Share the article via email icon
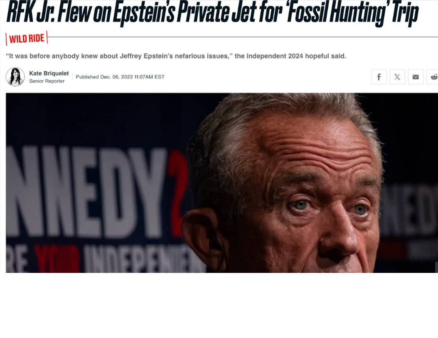This screenshot has width=438, height=338. pyautogui.click(x=416, y=77)
